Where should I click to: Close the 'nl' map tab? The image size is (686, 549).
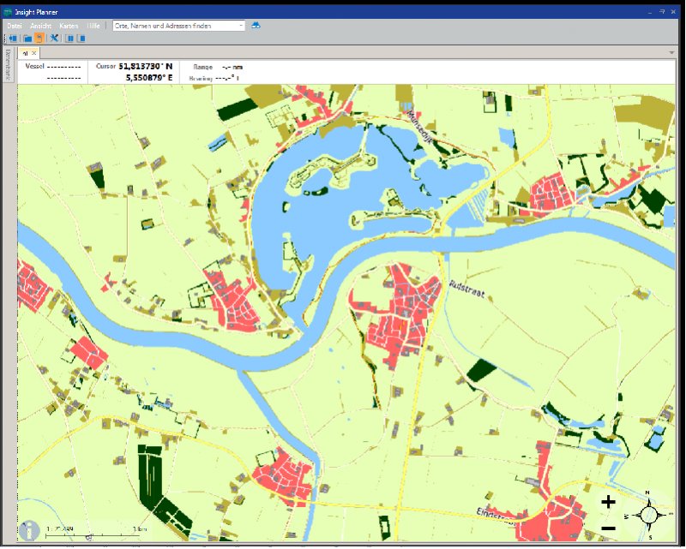(33, 53)
